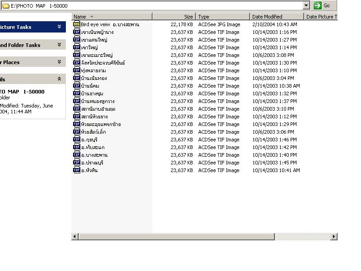Click the TIF icon for อ.หัวหิน

(77, 170)
